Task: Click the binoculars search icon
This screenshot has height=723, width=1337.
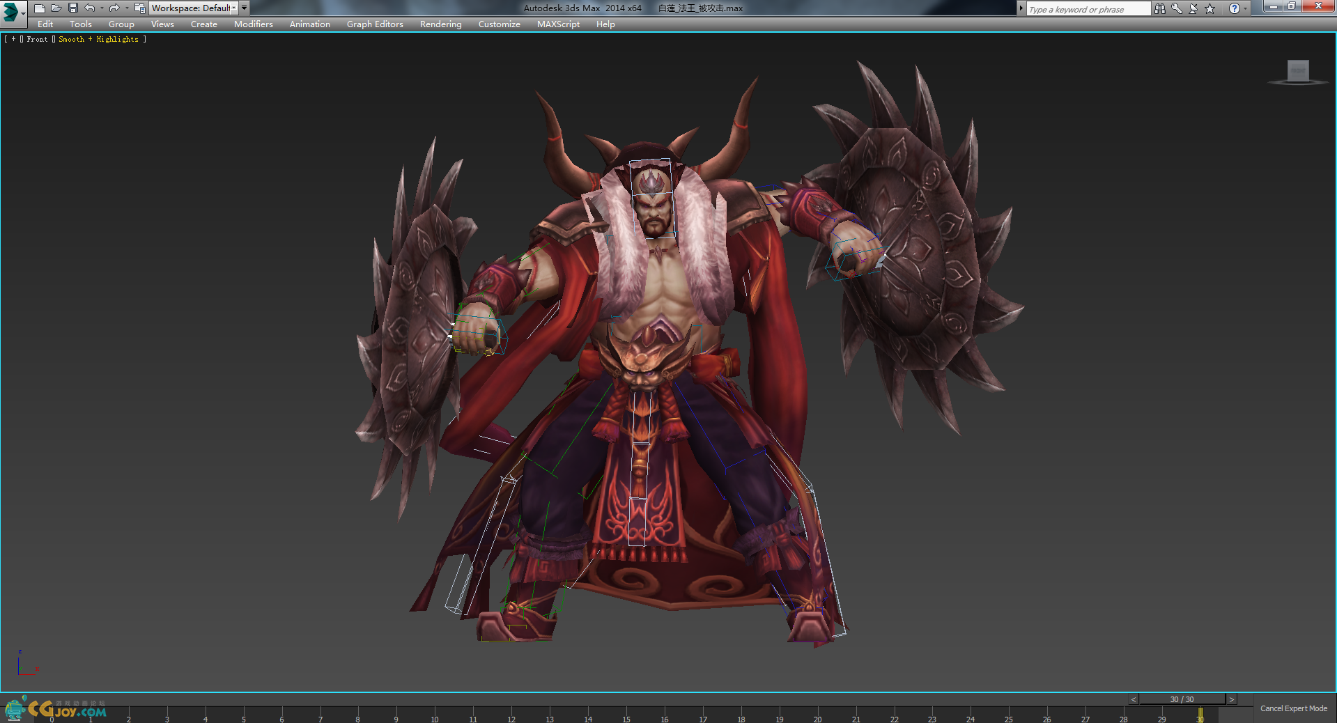Action: 1159,8
